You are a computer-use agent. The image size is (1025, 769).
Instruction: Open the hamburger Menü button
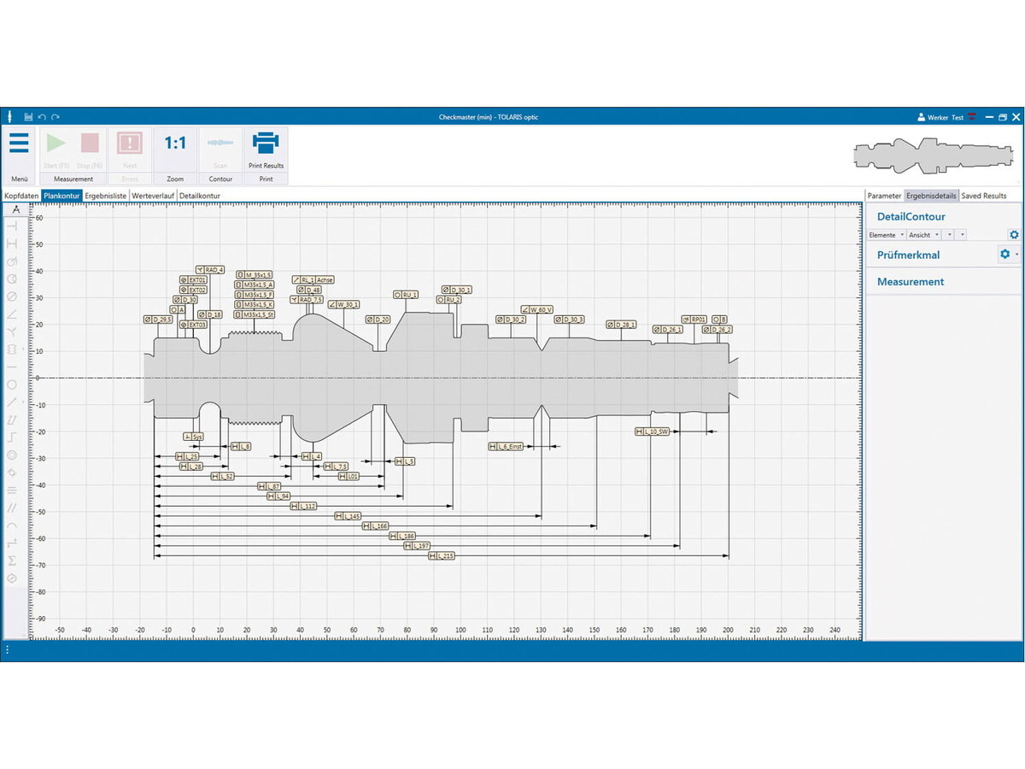(19, 144)
